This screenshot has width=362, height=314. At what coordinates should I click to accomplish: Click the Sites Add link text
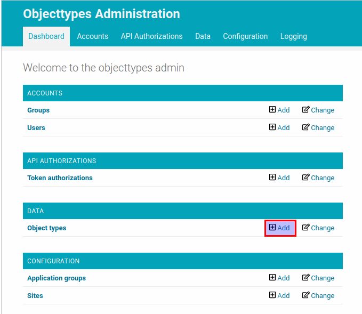[284, 295]
